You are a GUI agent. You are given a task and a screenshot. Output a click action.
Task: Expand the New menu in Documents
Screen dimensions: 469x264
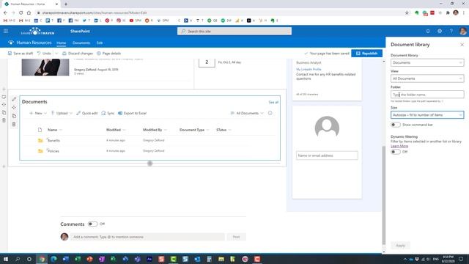[38, 113]
